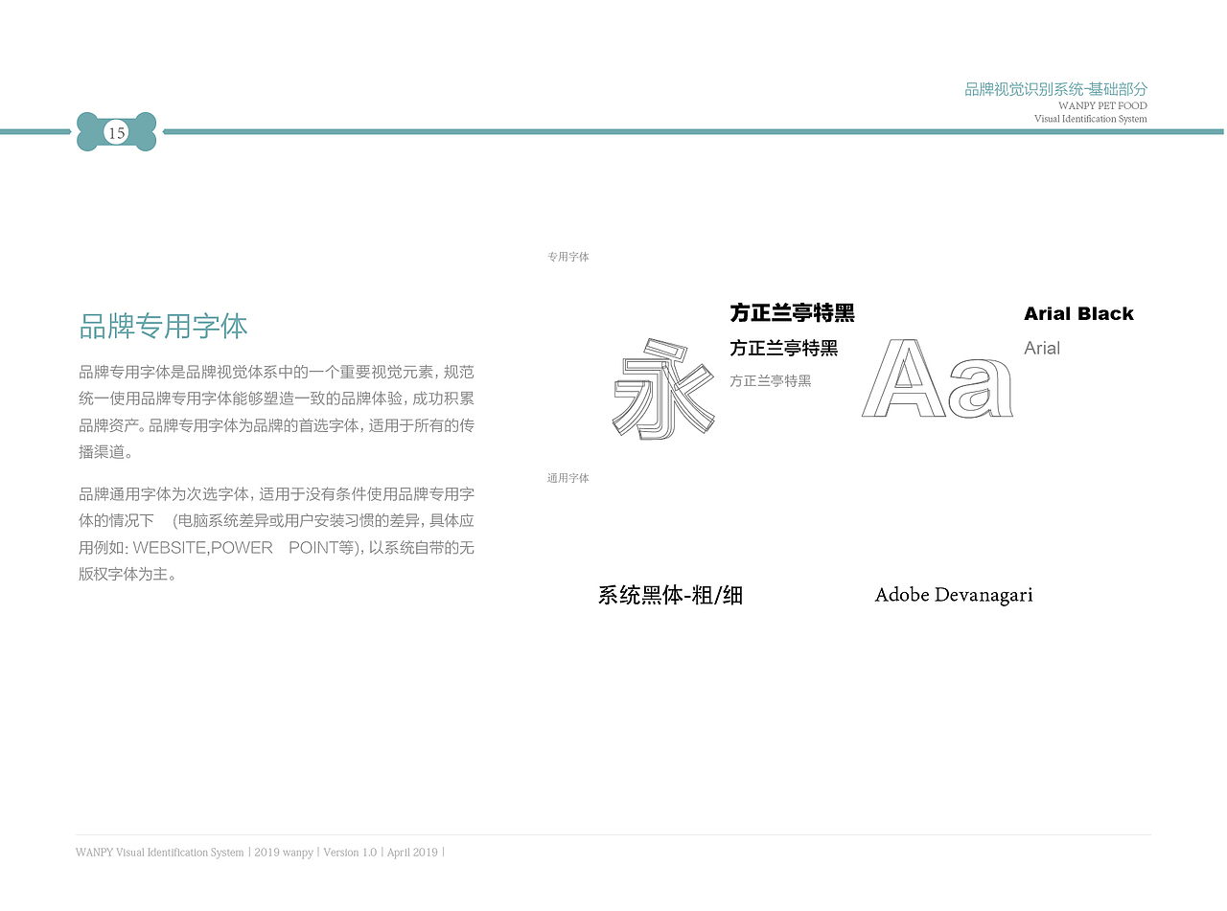This screenshot has width=1227, height=911.
Task: Toggle the medium 方正兰亭特黑 weight sample
Action: 786,349
